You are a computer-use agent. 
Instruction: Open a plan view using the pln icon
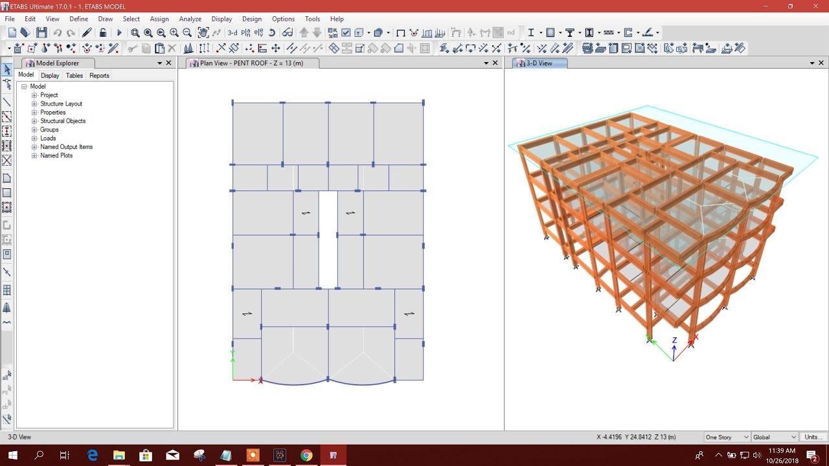click(x=245, y=32)
